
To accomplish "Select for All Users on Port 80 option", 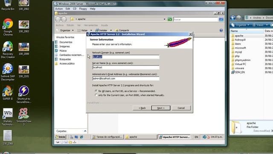I will (96, 91).
